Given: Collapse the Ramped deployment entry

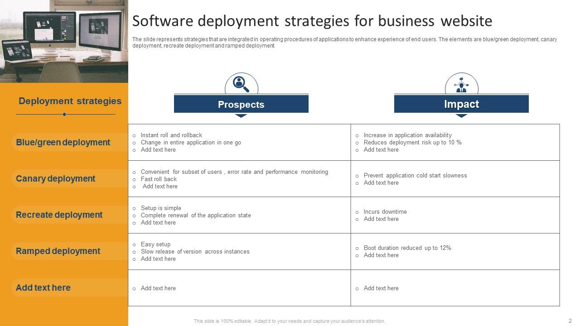Looking at the screenshot, I should [x=58, y=251].
